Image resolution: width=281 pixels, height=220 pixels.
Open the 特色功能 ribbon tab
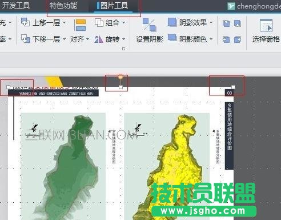point(63,5)
